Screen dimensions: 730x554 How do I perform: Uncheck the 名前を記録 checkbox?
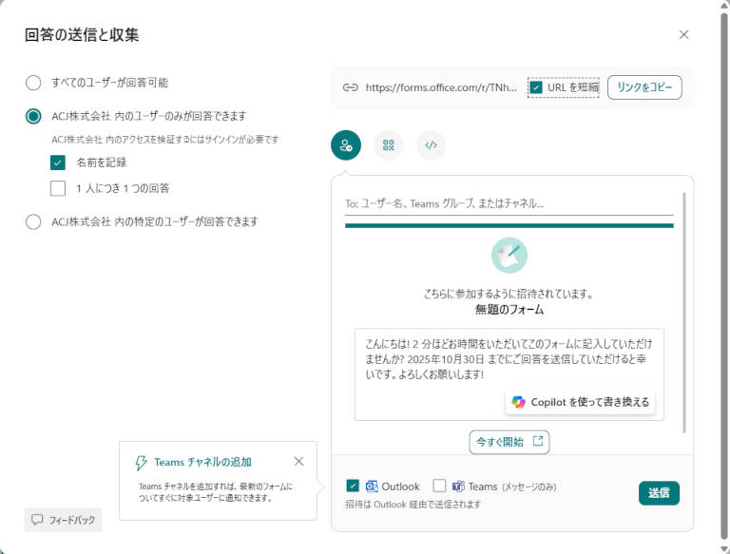(58, 162)
